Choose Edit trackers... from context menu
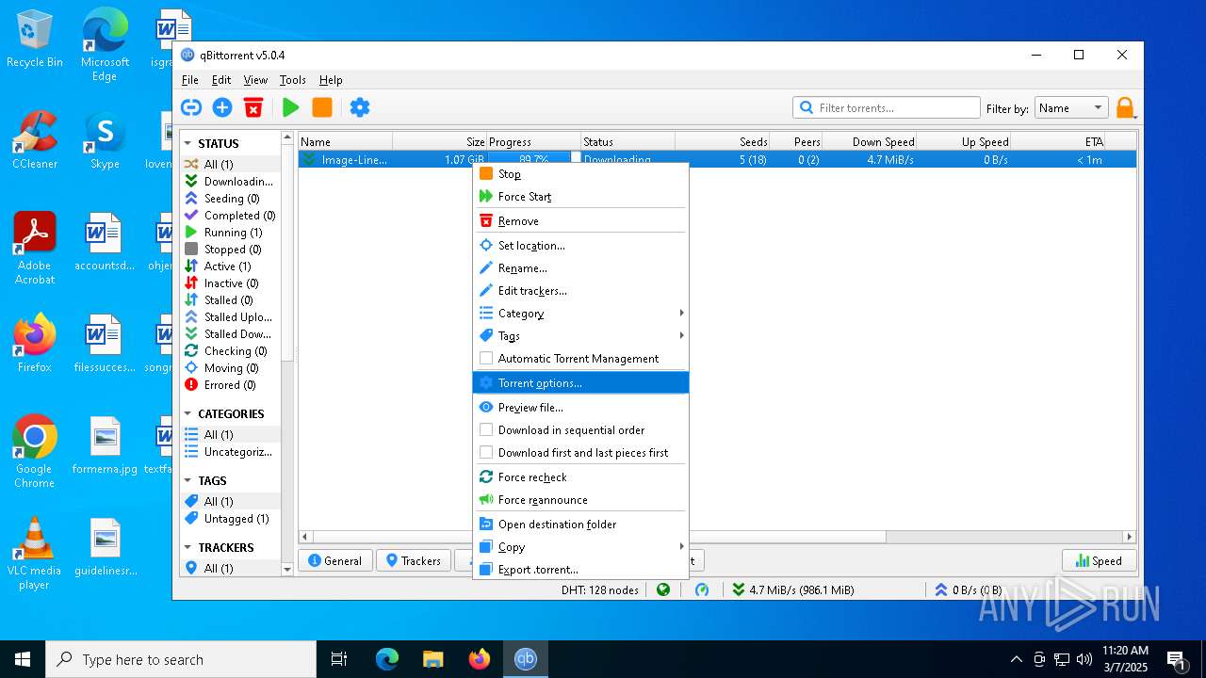Image resolution: width=1206 pixels, height=678 pixels. (x=580, y=290)
